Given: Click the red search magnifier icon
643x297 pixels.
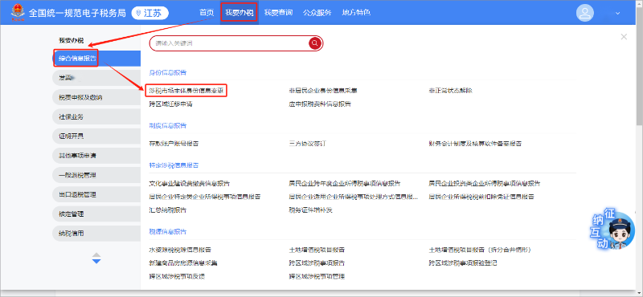Looking at the screenshot, I should click(315, 43).
